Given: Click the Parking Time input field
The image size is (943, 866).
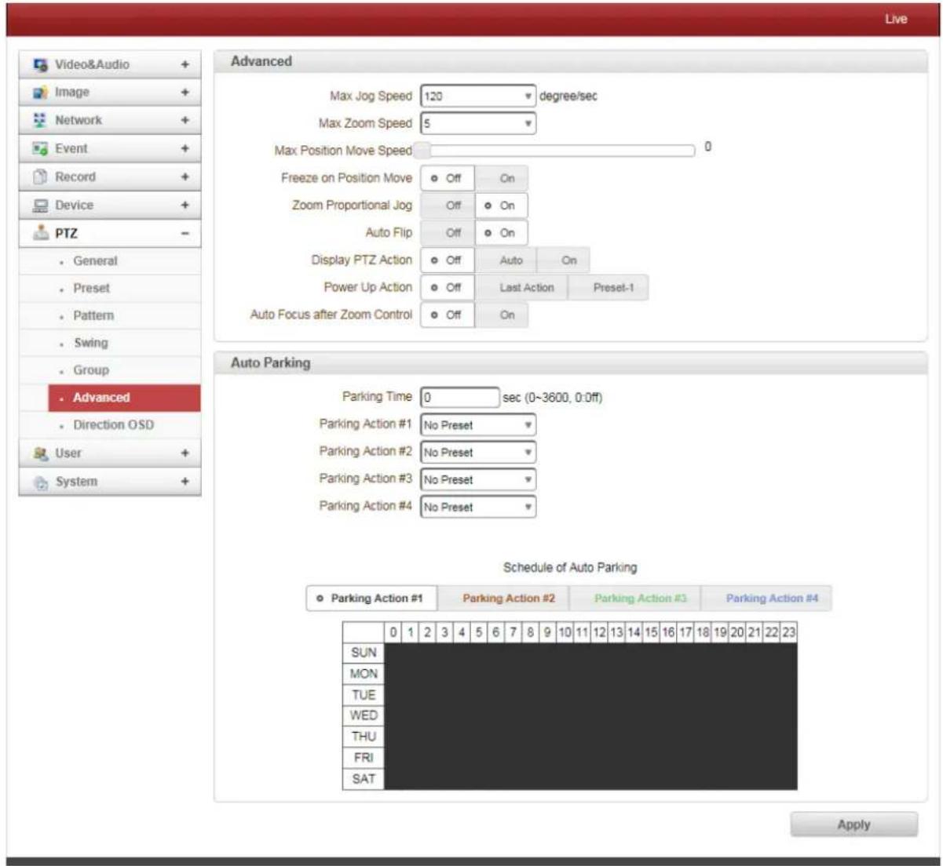Looking at the screenshot, I should click(x=460, y=397).
